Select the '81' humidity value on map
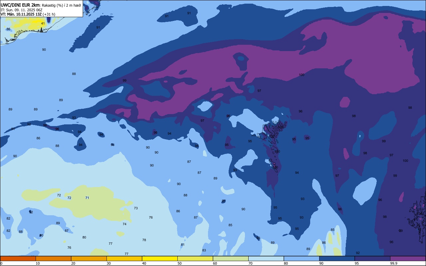This screenshot has height=266, width=426. pos(183,245)
